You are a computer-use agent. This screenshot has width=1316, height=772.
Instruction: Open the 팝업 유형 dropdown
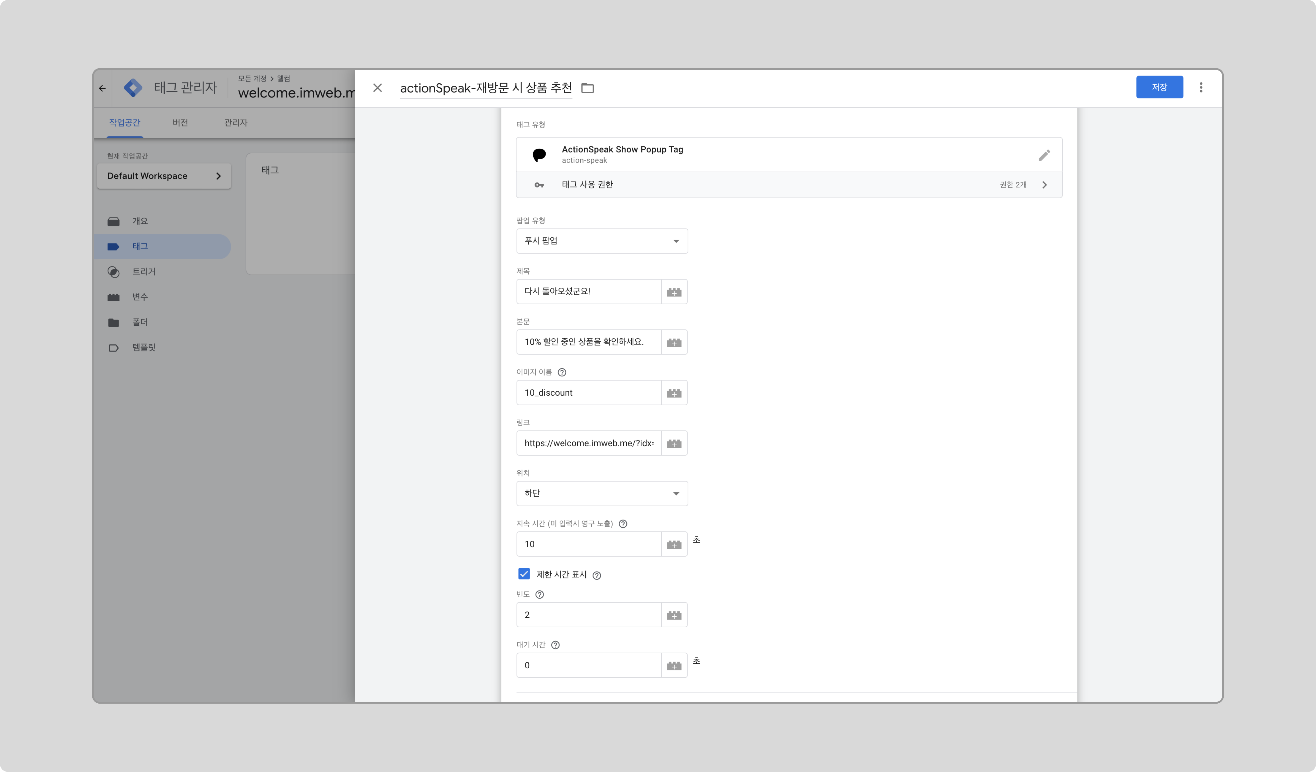(602, 241)
